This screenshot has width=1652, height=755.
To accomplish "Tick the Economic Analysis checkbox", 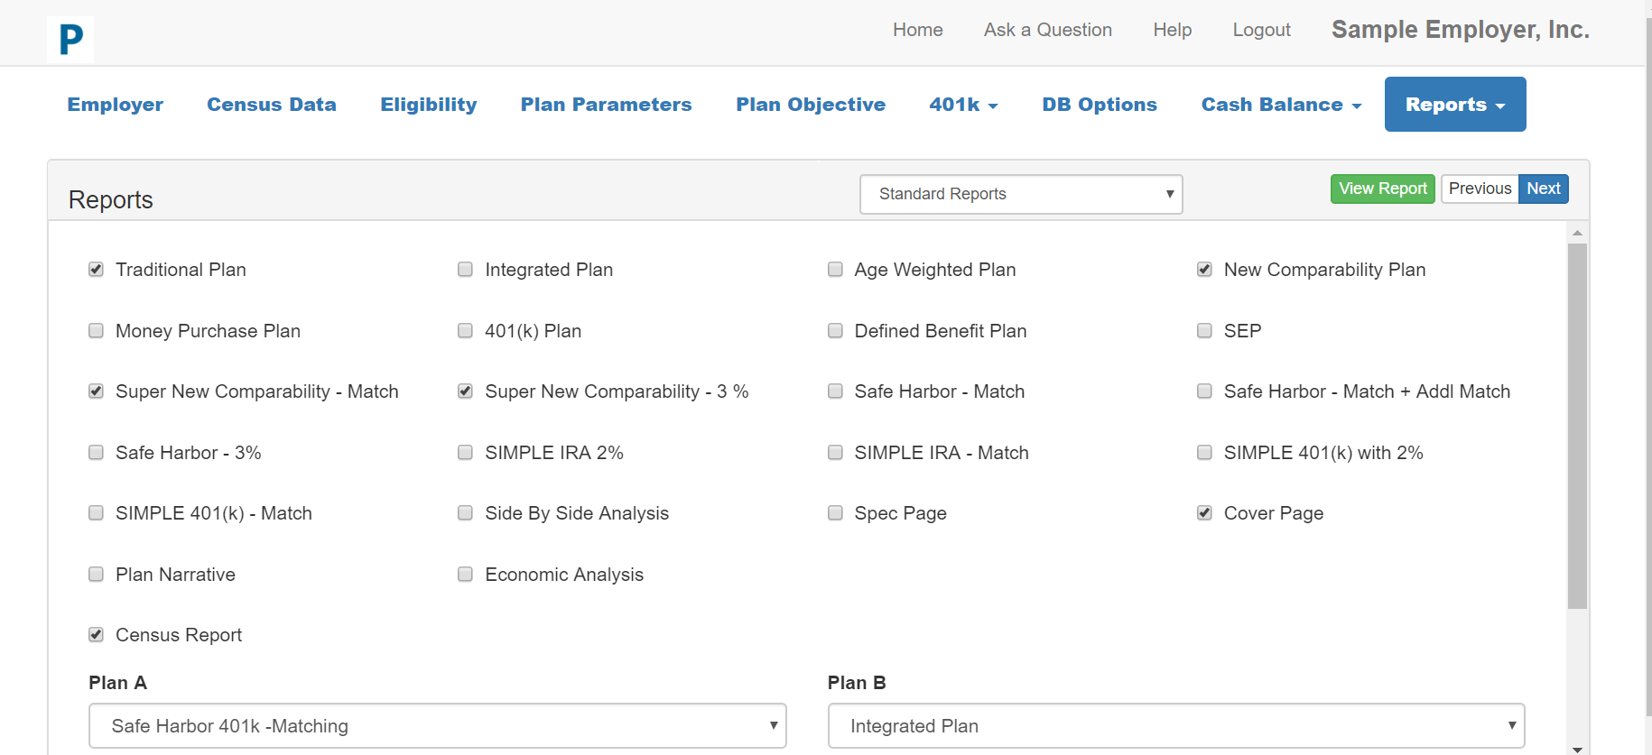I will 466,575.
